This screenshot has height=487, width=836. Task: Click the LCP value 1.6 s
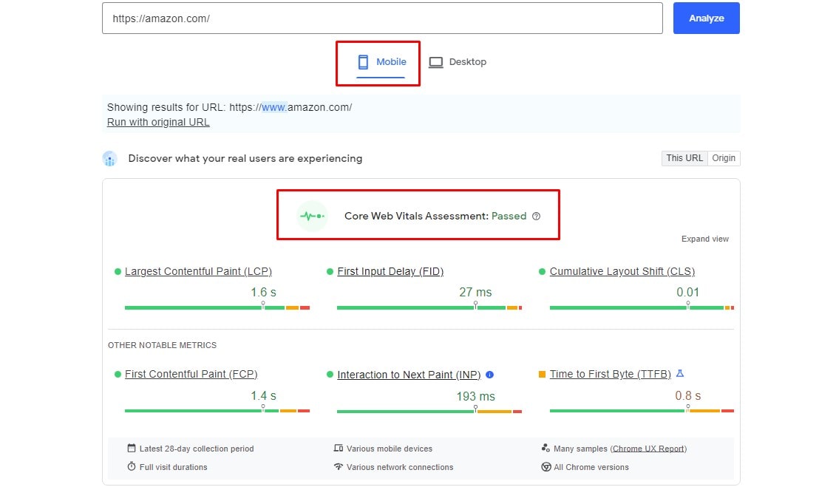[263, 292]
